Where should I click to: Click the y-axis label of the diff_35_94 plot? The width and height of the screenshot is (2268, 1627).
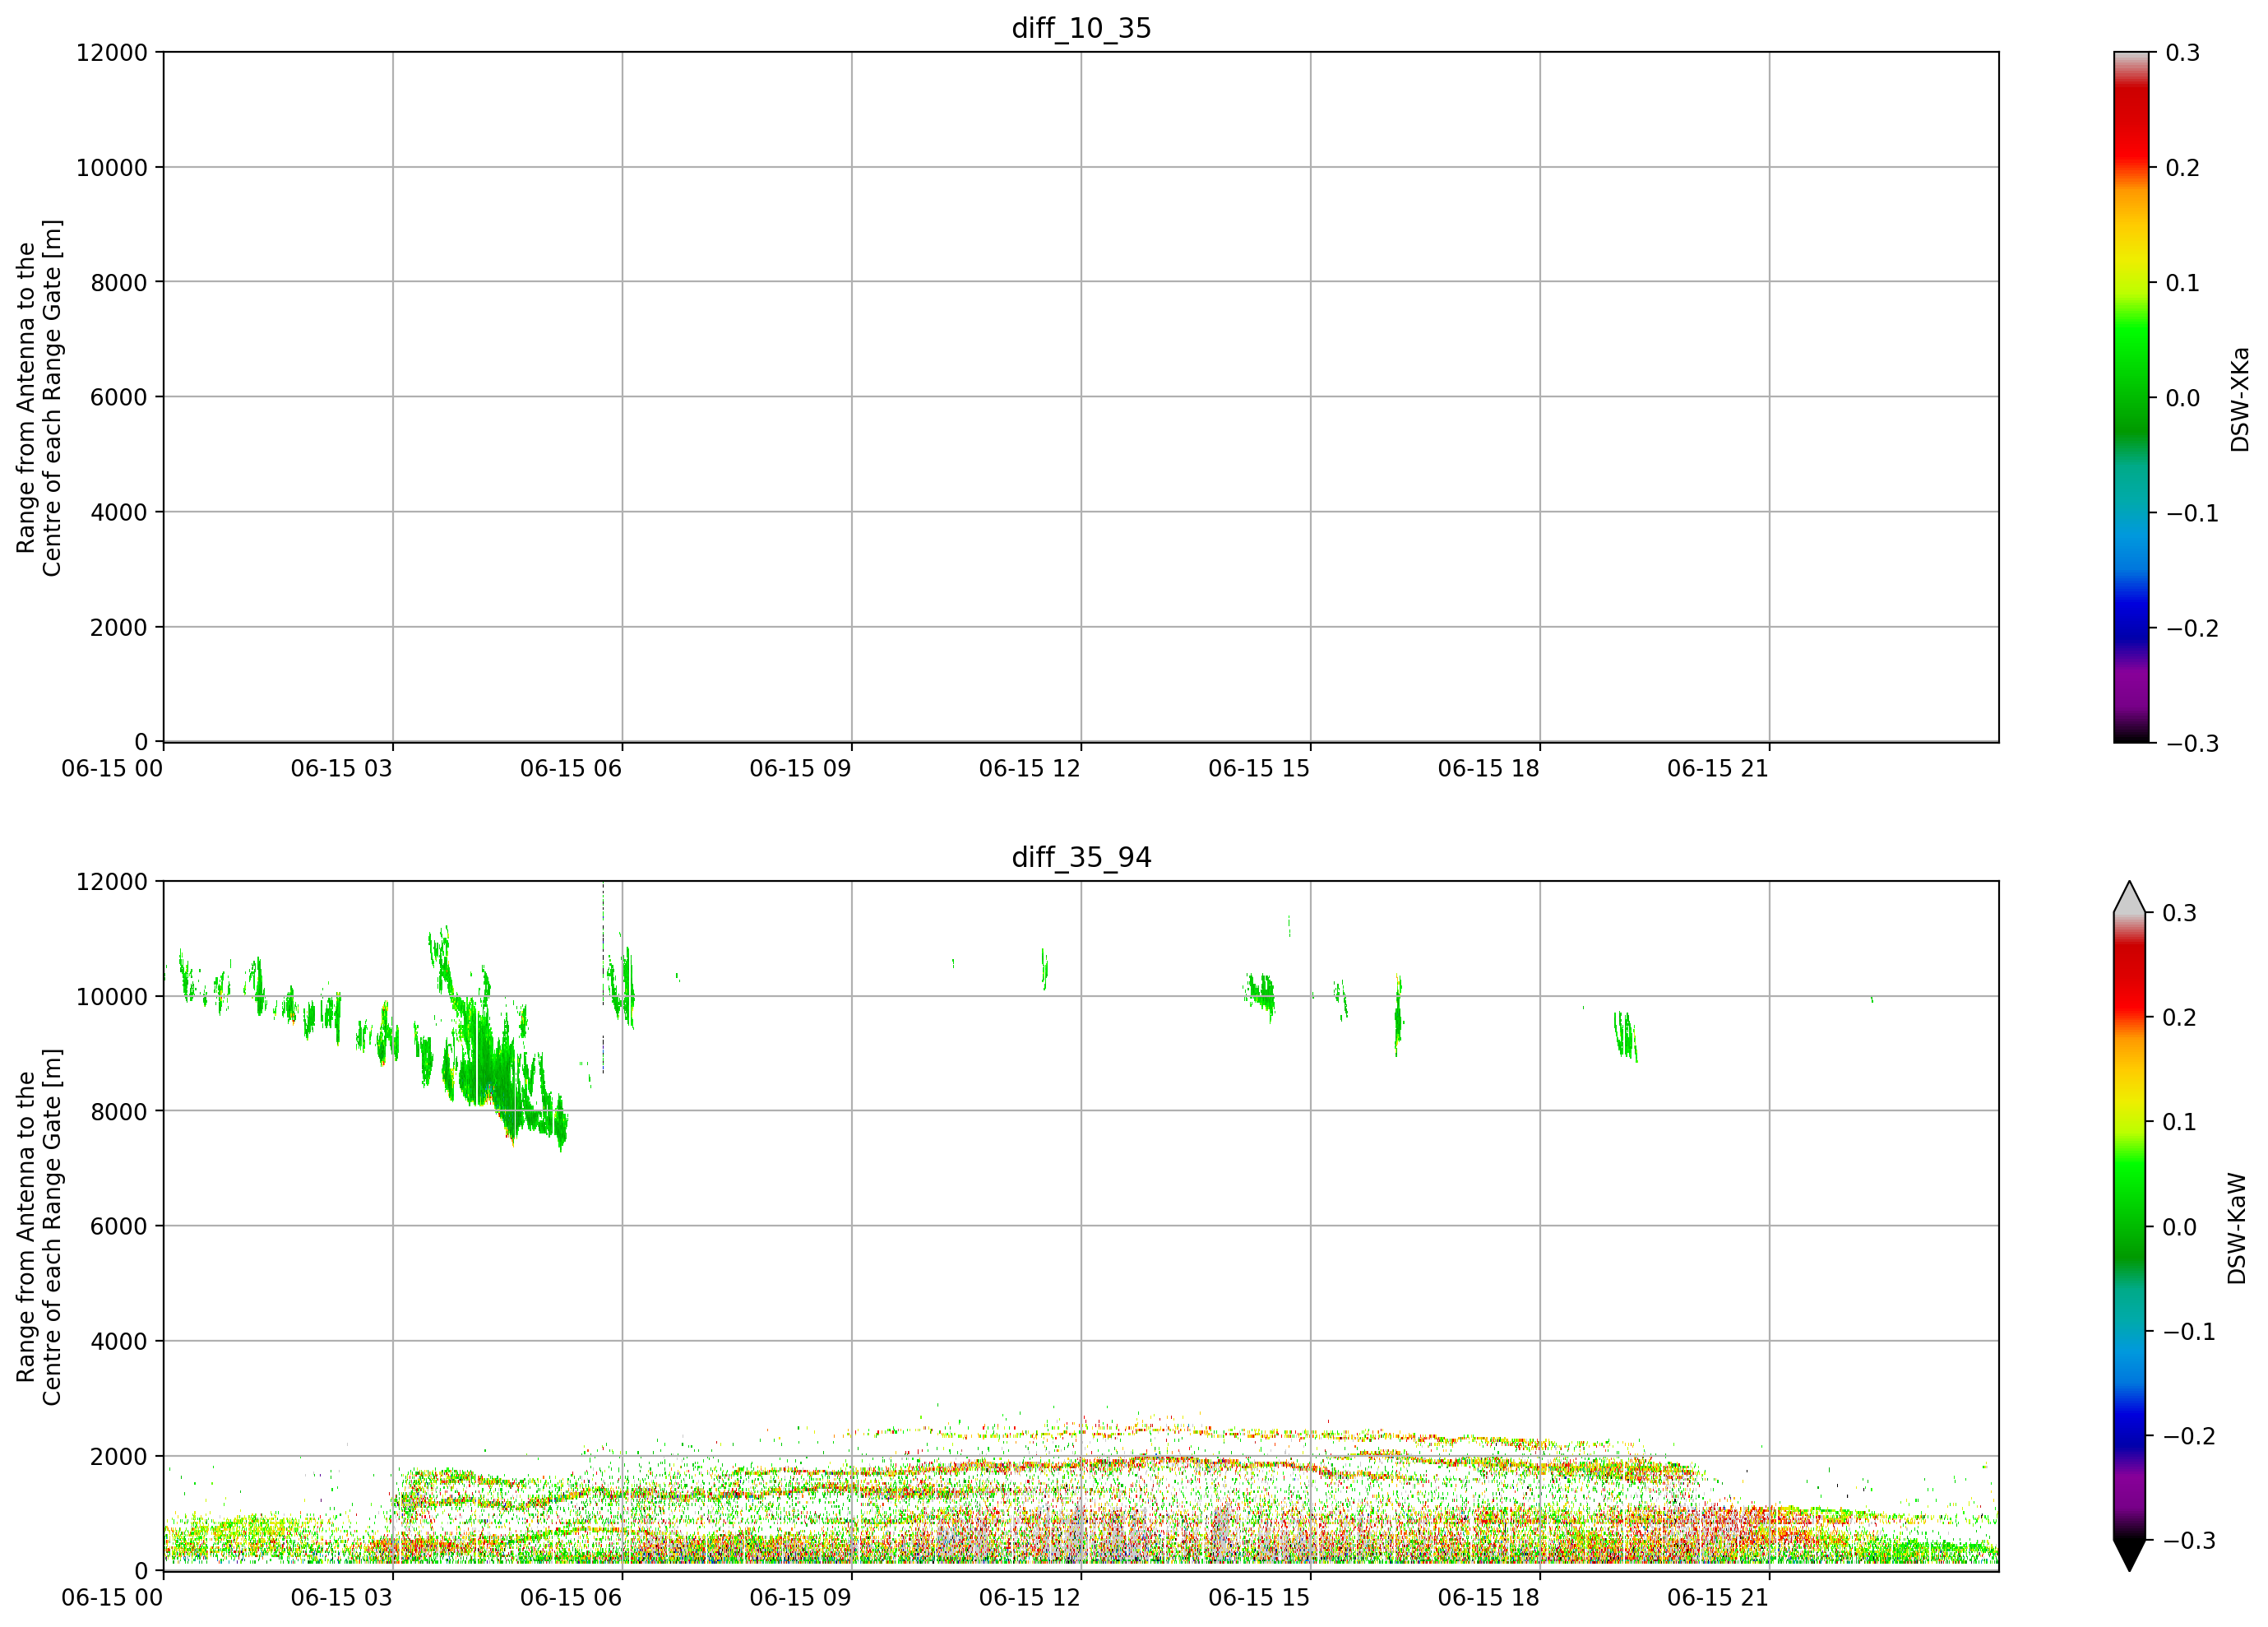click(39, 1226)
